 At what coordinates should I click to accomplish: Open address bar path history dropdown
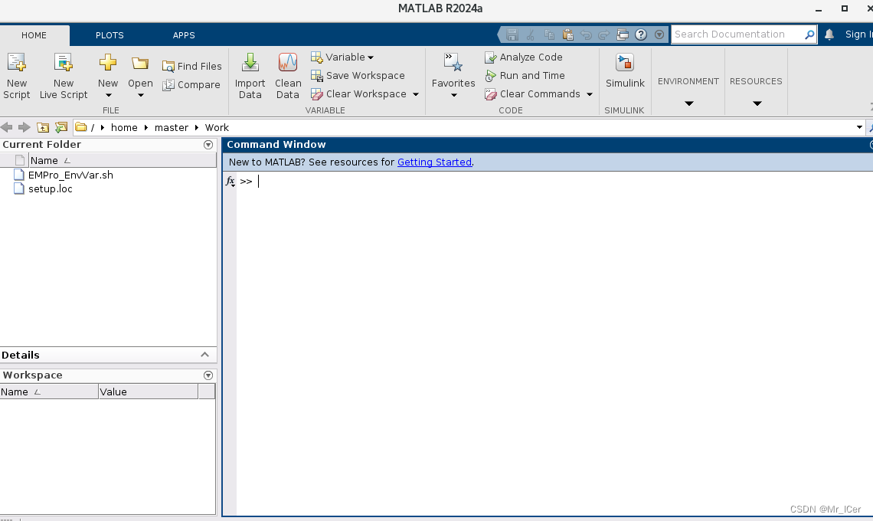[x=860, y=128]
